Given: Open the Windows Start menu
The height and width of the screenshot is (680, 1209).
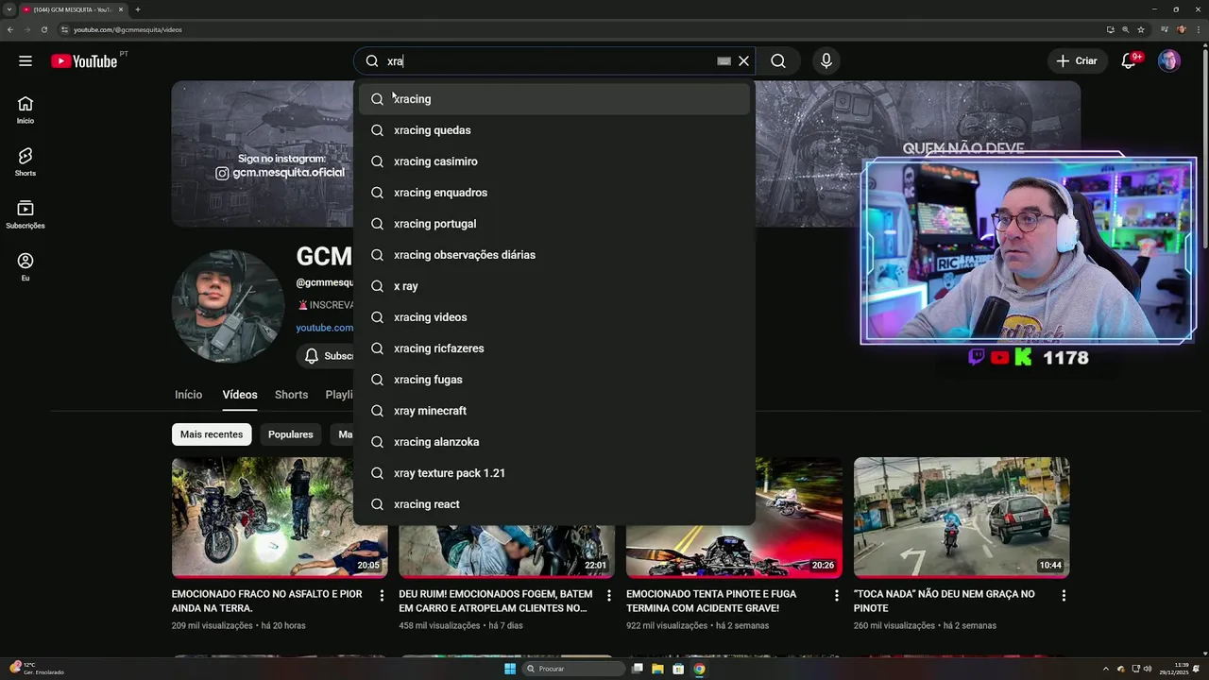Looking at the screenshot, I should [x=510, y=669].
